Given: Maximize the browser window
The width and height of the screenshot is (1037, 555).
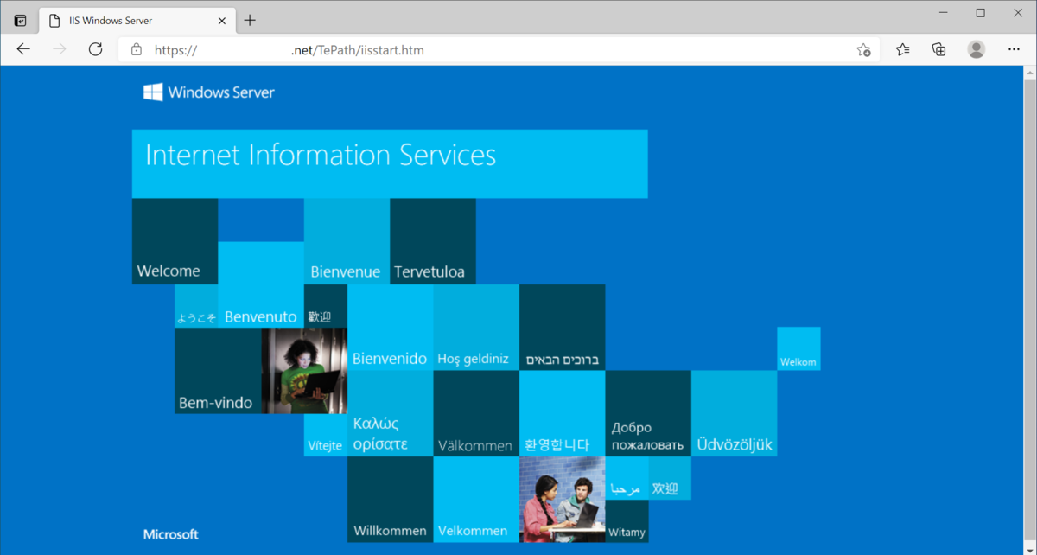Looking at the screenshot, I should (981, 13).
